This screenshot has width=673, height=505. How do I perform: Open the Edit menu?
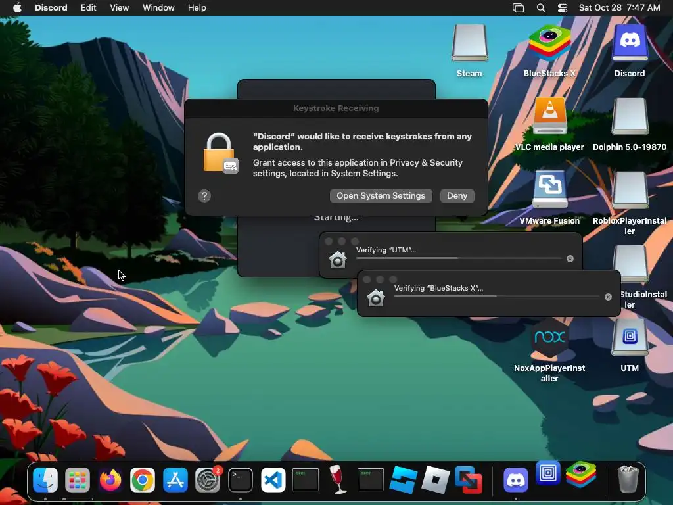coord(89,8)
